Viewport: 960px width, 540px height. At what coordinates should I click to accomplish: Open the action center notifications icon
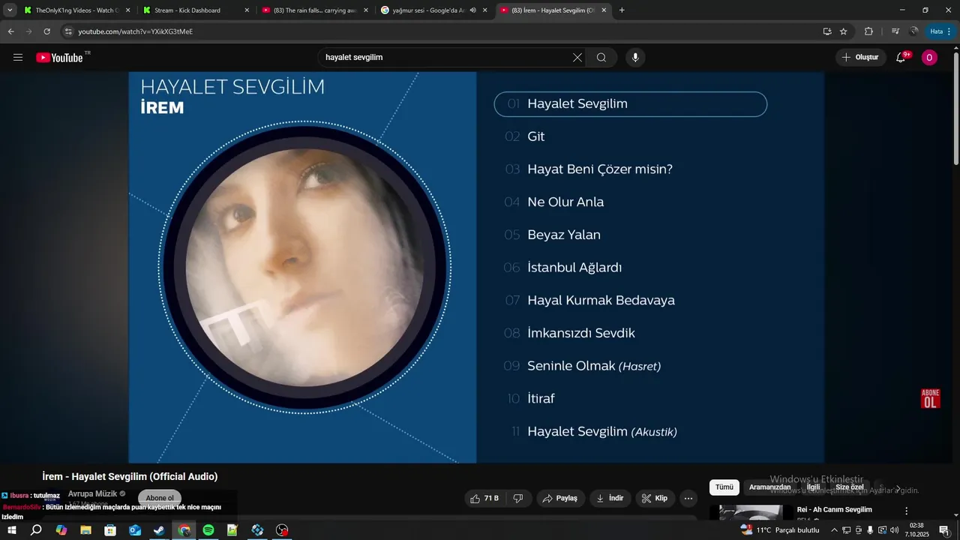(944, 530)
